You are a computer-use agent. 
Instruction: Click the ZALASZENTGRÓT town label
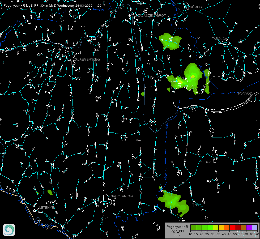point(152,15)
